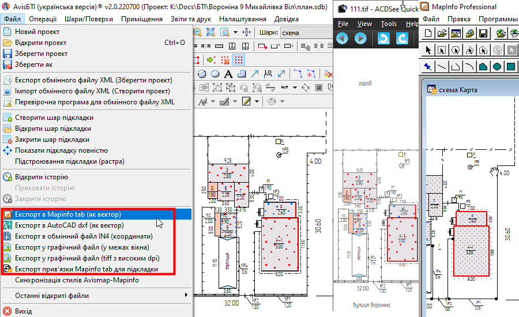Select MapInfo radius select tool
The height and width of the screenshot is (317, 519).
(x=456, y=50)
